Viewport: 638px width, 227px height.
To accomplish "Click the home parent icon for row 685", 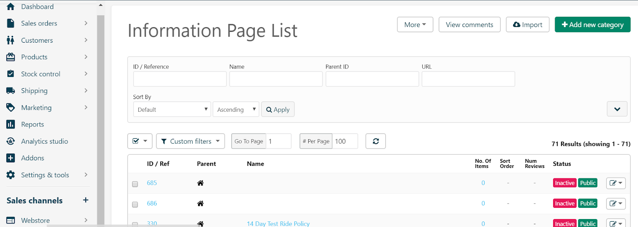I will pos(201,183).
